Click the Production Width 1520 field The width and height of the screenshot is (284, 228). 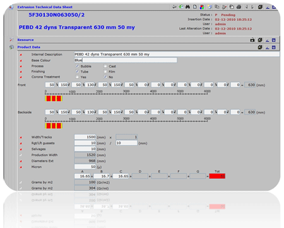pos(85,155)
